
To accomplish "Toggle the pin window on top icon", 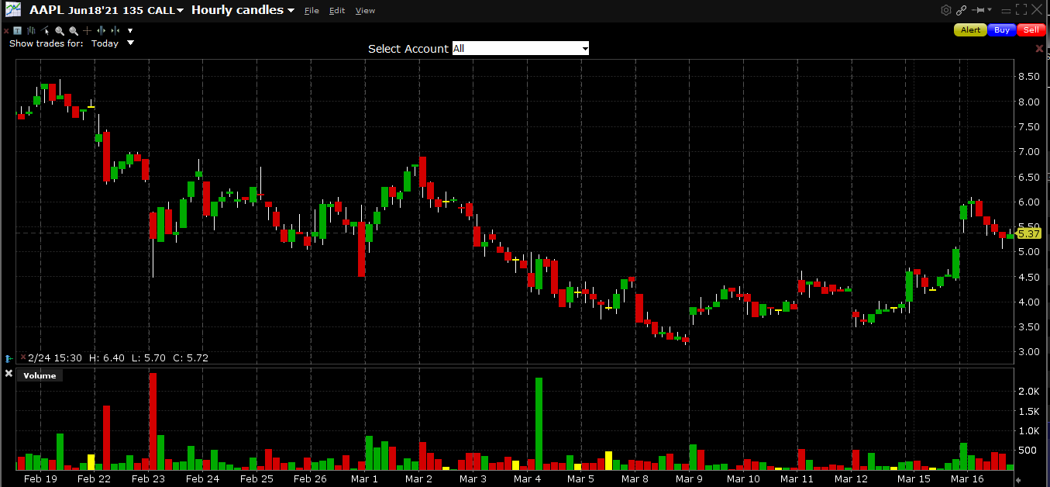I will (x=980, y=10).
